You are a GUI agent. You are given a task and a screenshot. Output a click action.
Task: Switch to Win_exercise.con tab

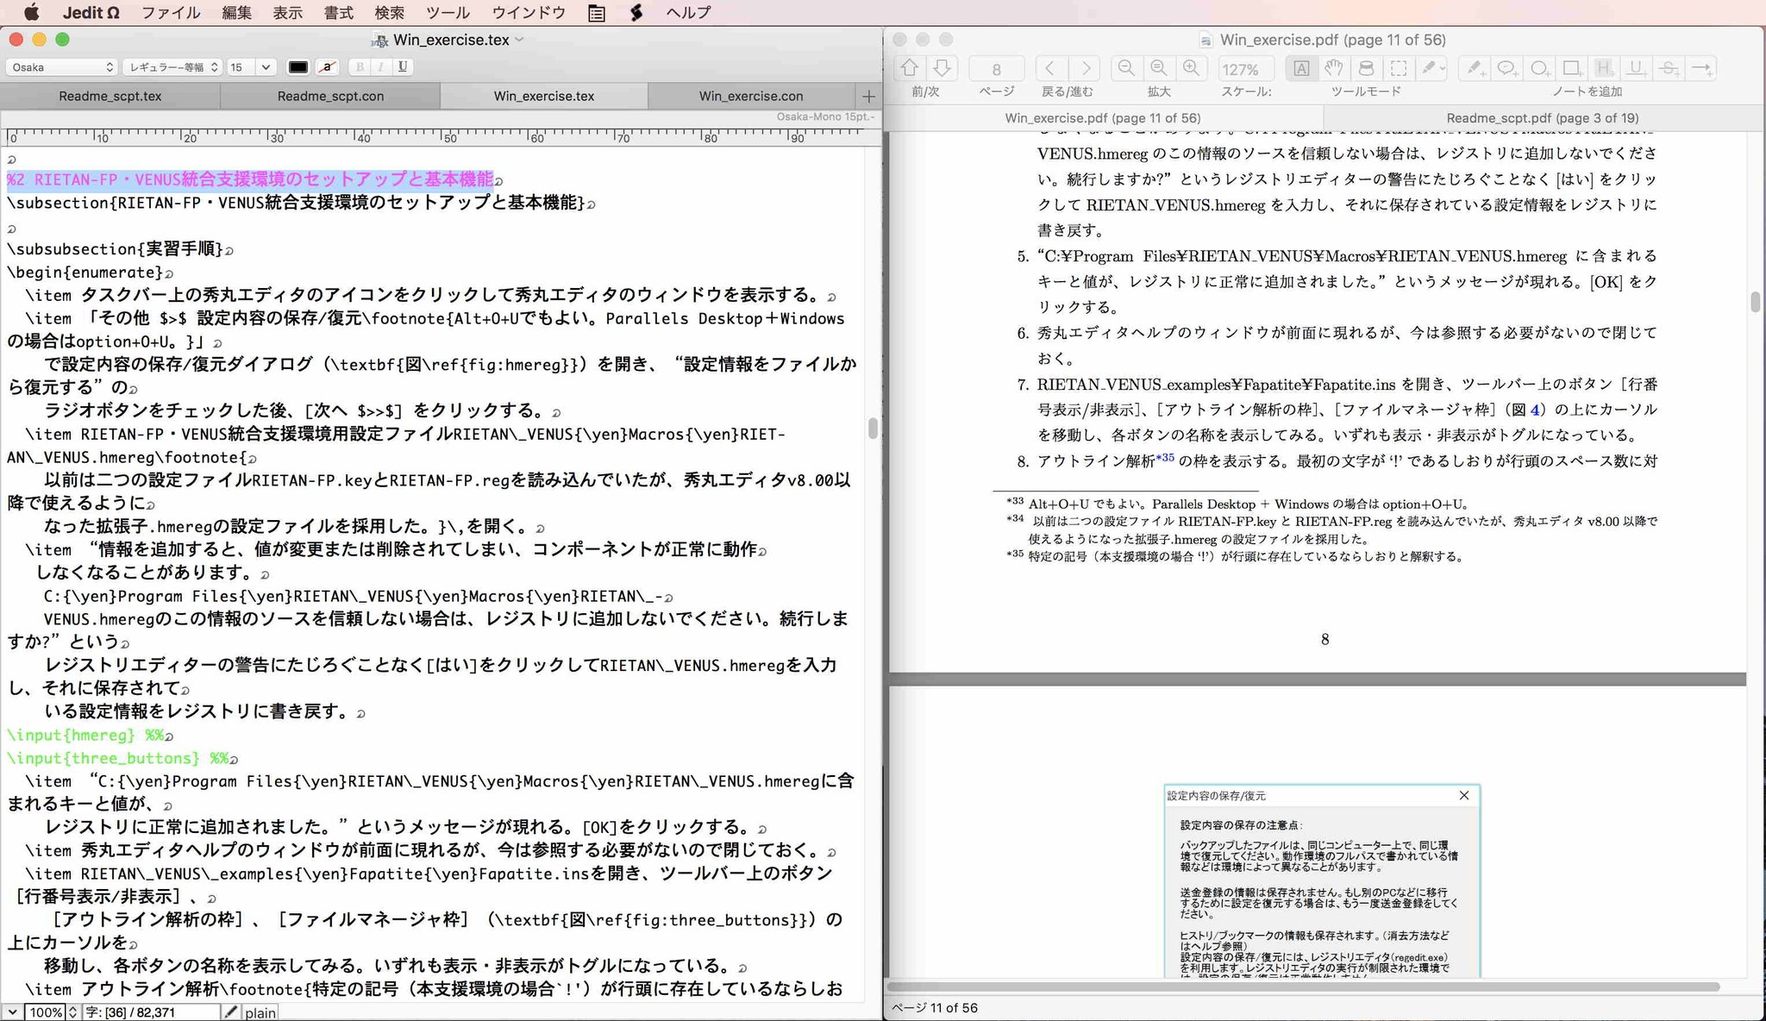[x=751, y=96]
